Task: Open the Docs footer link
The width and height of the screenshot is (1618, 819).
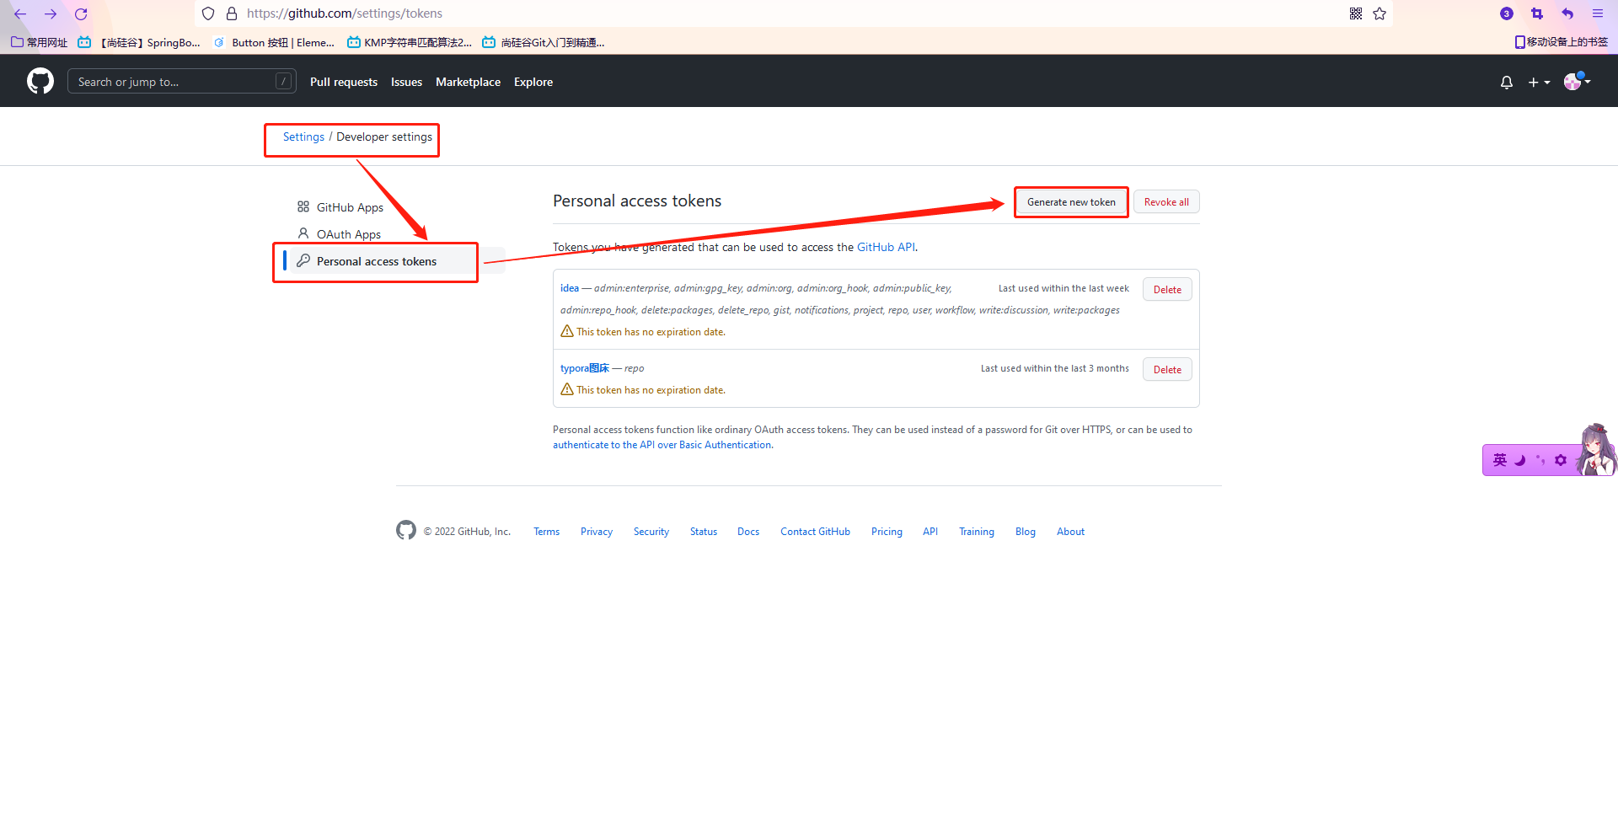Action: coord(748,532)
